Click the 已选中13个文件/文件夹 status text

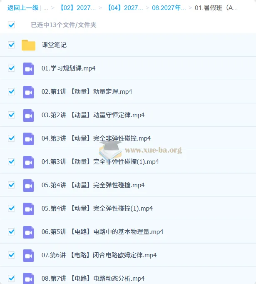63,25
